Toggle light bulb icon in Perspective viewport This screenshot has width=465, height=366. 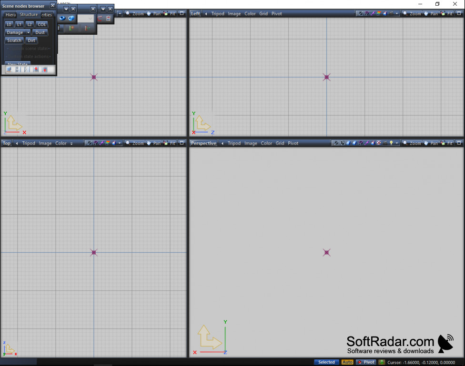[391, 143]
